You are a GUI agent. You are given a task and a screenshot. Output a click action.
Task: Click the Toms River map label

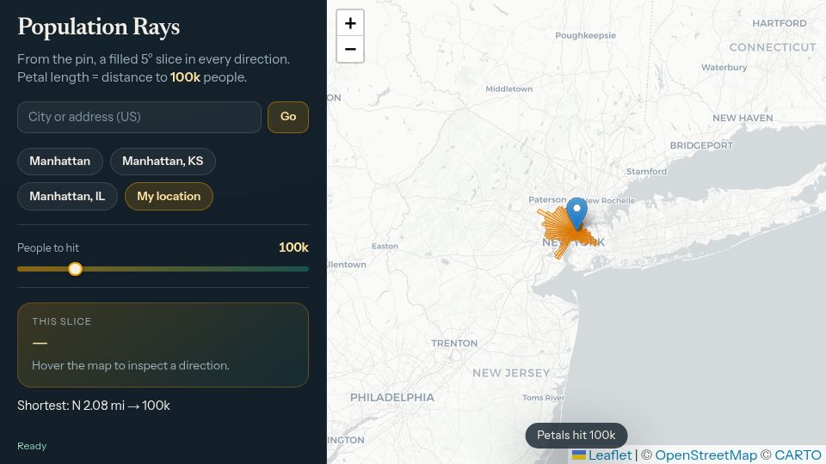click(543, 398)
